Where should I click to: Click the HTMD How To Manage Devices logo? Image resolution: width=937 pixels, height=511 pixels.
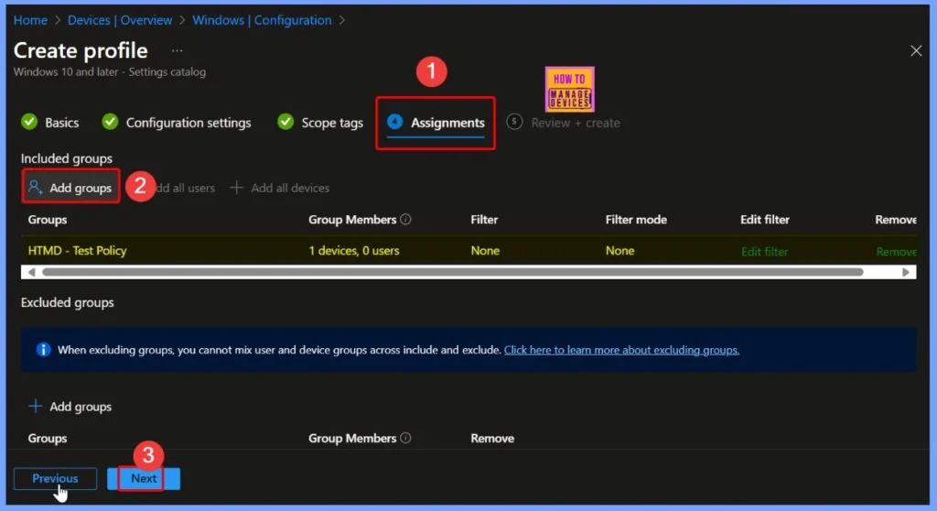pos(569,89)
